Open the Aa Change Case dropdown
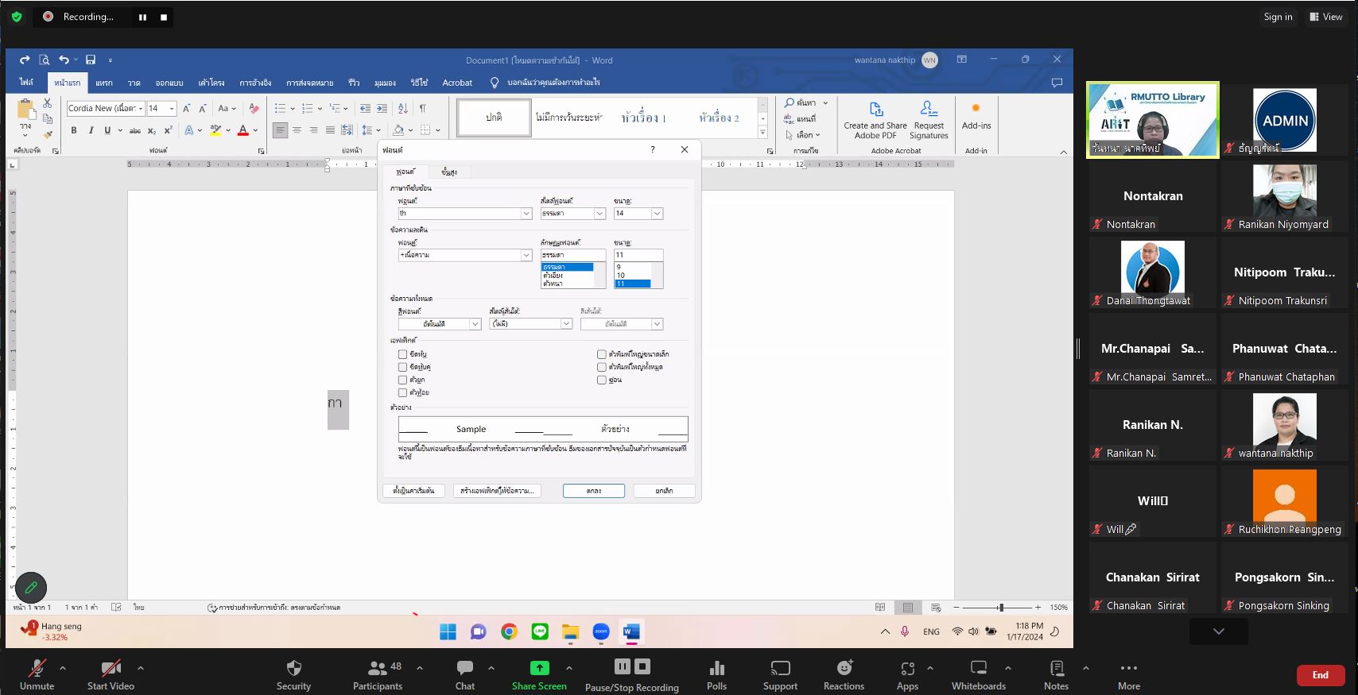Viewport: 1358px width, 695px height. tap(227, 108)
